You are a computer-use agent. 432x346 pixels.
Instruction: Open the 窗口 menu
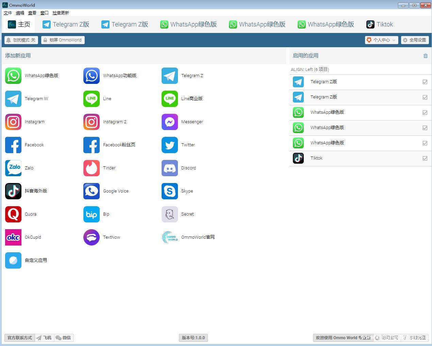(45, 13)
